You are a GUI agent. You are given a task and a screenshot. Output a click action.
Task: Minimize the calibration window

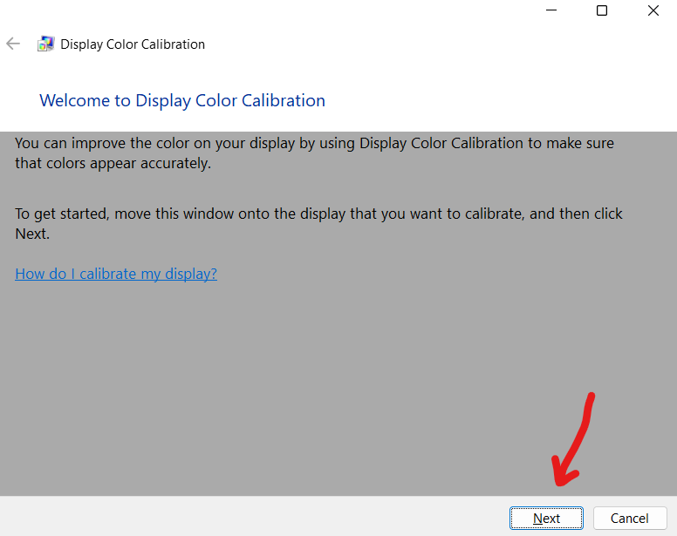(x=551, y=11)
